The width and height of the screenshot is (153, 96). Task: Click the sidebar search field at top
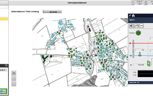[x=4, y=7]
